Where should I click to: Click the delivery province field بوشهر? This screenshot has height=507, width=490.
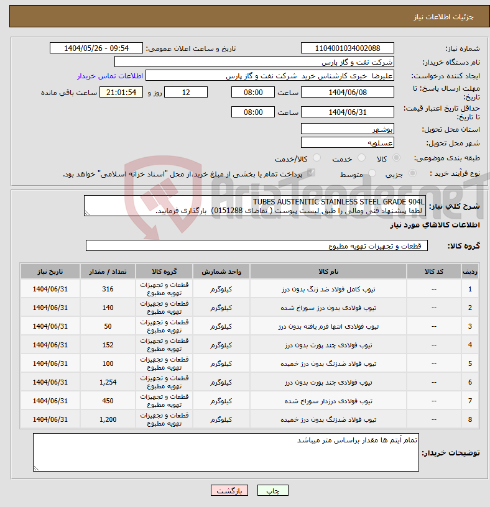347,129
